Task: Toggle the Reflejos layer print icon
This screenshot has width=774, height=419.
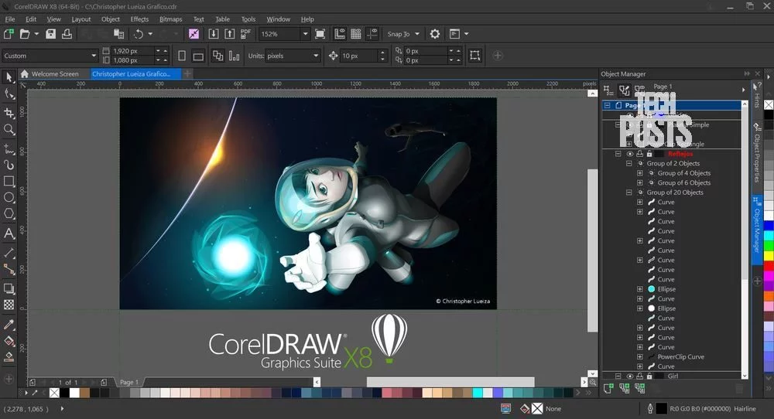Action: 640,154
